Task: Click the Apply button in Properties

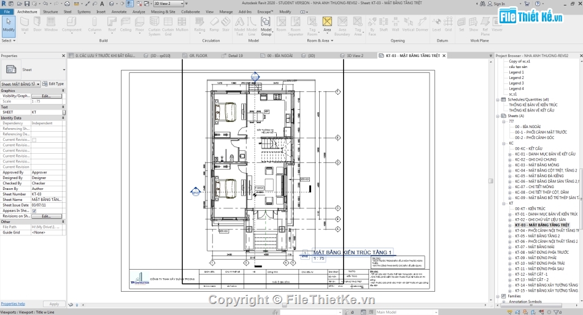Action: coord(54,304)
